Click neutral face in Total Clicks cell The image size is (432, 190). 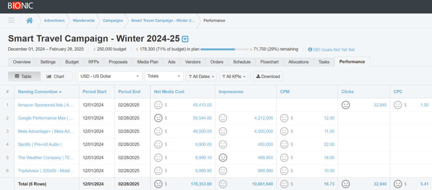346,184
